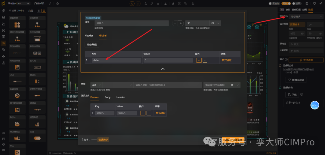Screen dimensions: 325x155
Task: Open the 模版项目 project dropdown in toolbar
Action: click(40, 4)
